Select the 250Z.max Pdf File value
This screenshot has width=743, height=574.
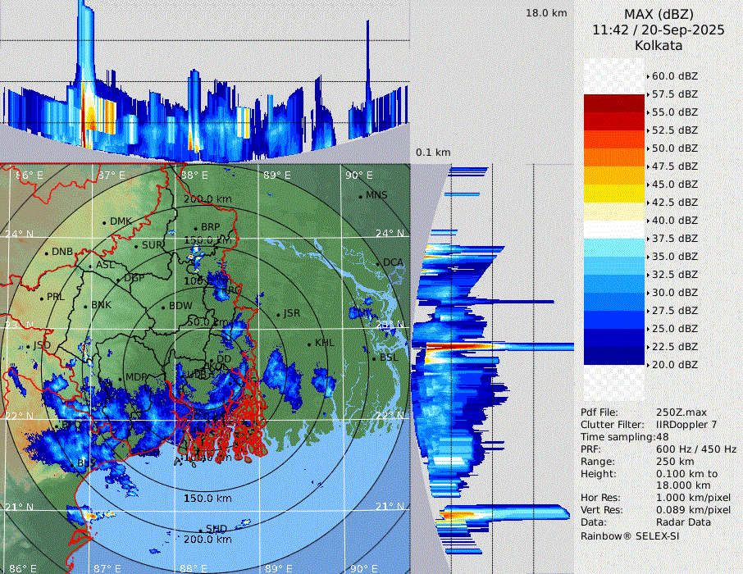point(679,412)
